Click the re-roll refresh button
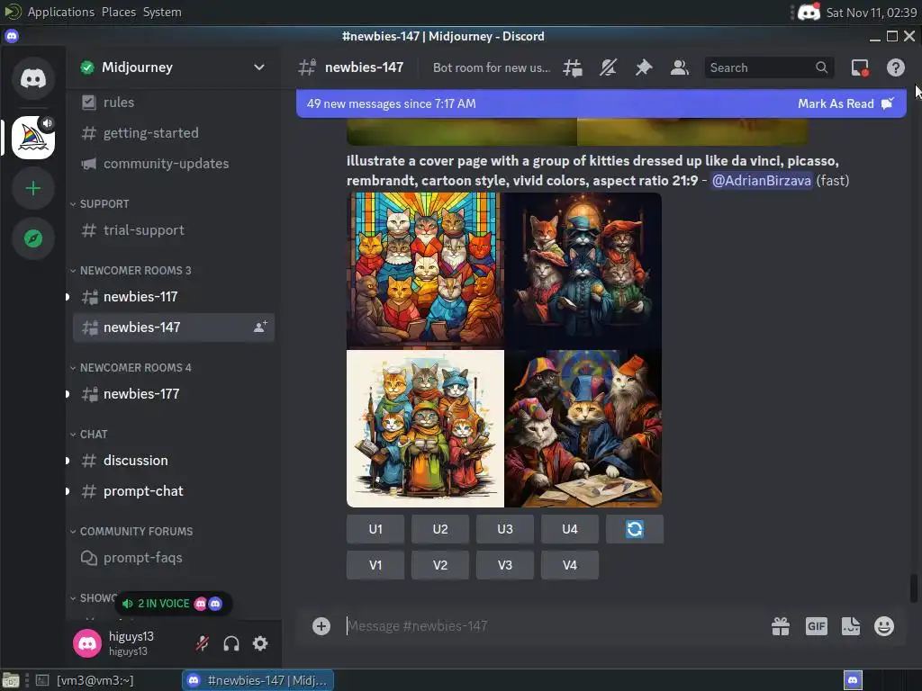The height and width of the screenshot is (691, 922). [x=635, y=529]
